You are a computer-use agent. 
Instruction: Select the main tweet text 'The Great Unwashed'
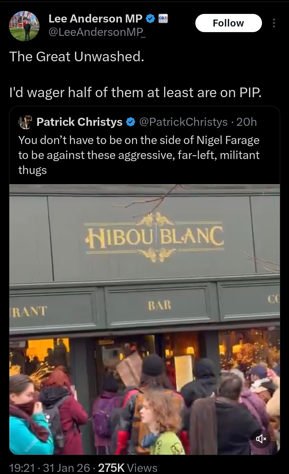point(77,56)
